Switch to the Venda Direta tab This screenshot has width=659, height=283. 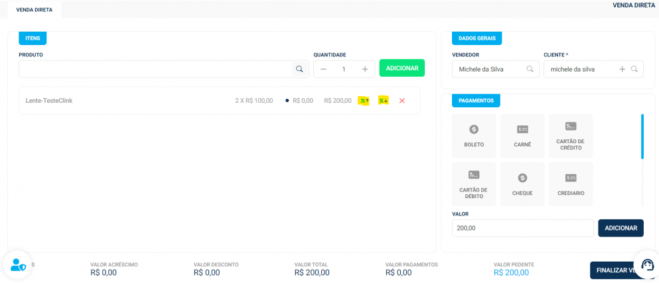30,10
